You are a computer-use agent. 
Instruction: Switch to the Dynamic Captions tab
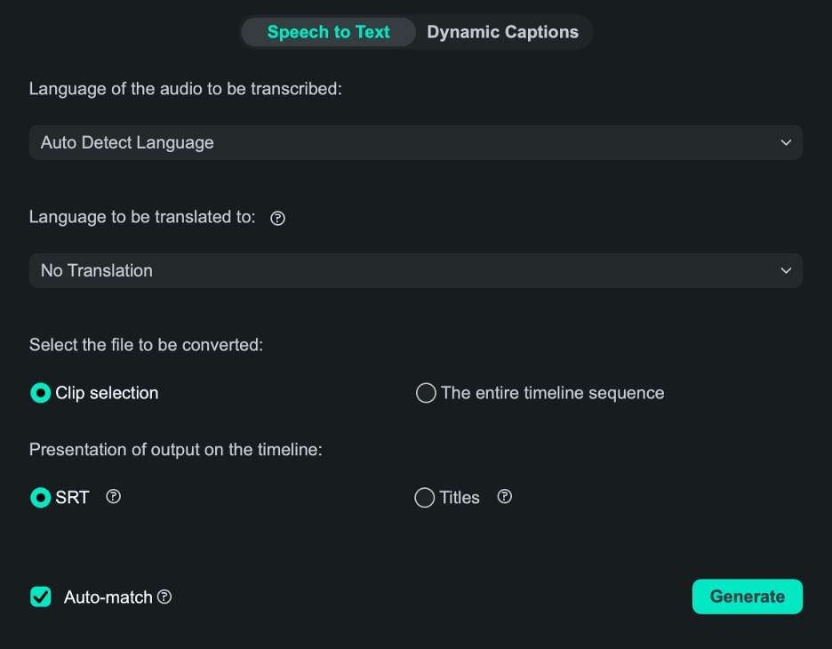pos(502,32)
